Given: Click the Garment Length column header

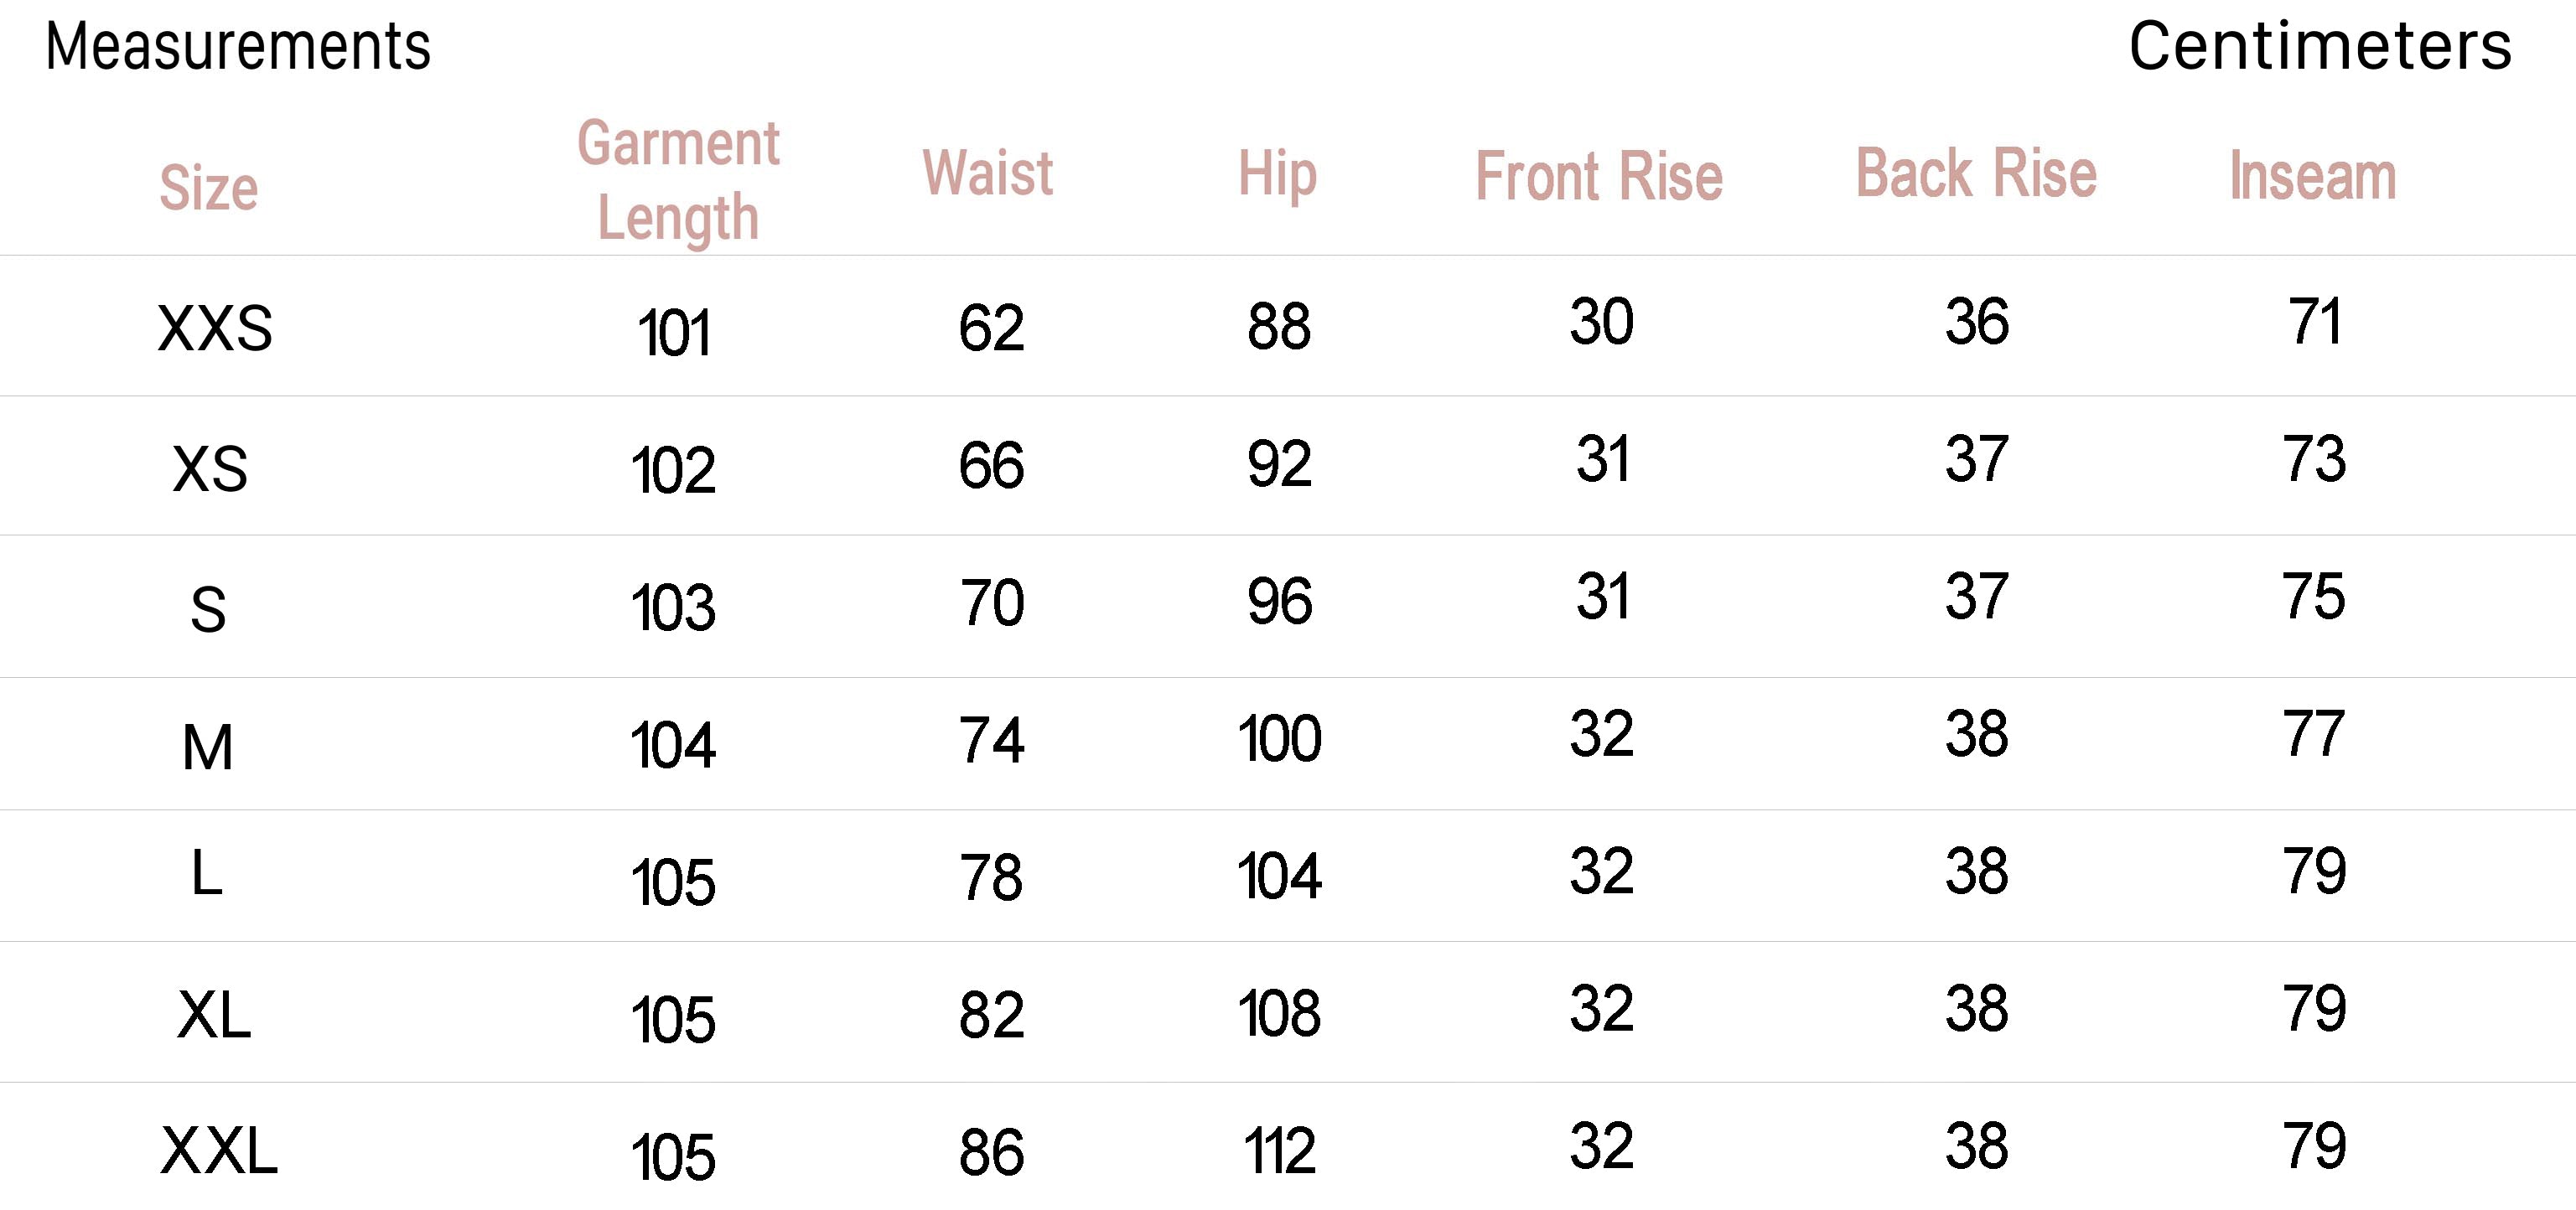Looking at the screenshot, I should [678, 181].
